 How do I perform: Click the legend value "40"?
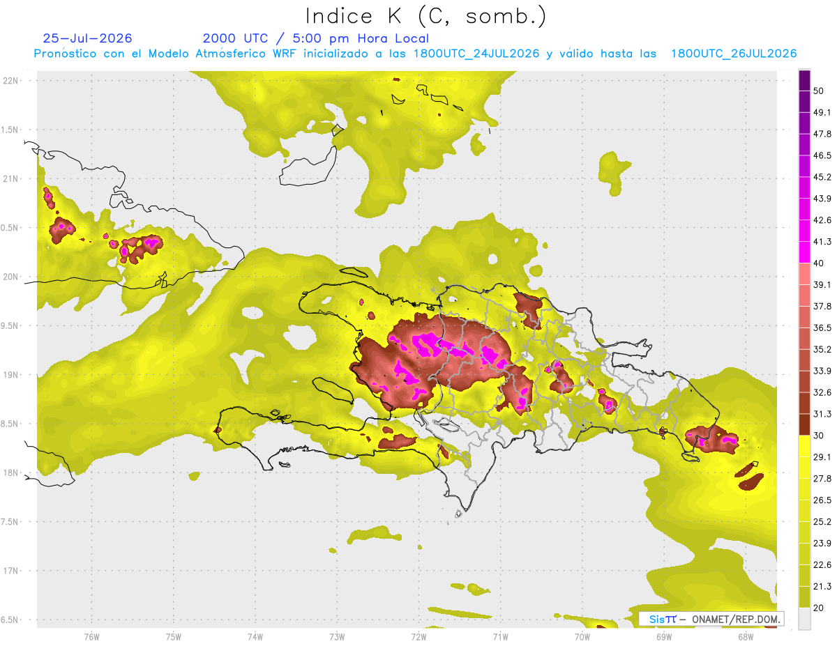click(x=819, y=263)
